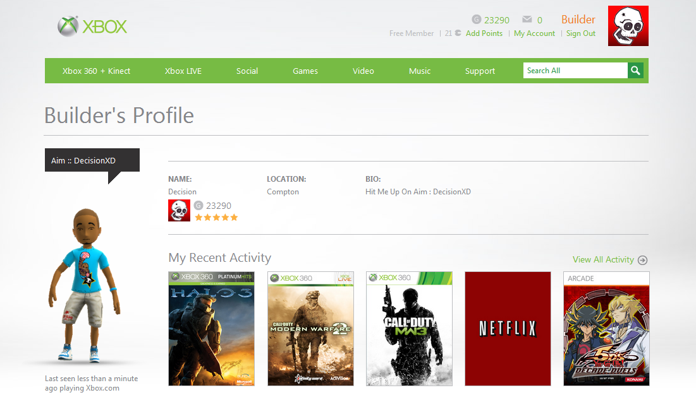The height and width of the screenshot is (395, 696).
Task: Open the My Account link
Action: [x=534, y=33]
